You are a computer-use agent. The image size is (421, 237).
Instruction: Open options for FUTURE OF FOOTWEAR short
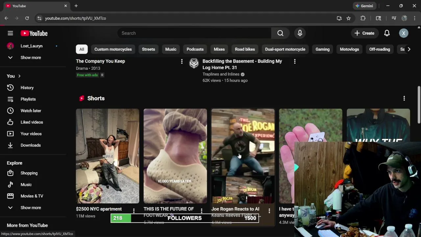click(x=202, y=211)
